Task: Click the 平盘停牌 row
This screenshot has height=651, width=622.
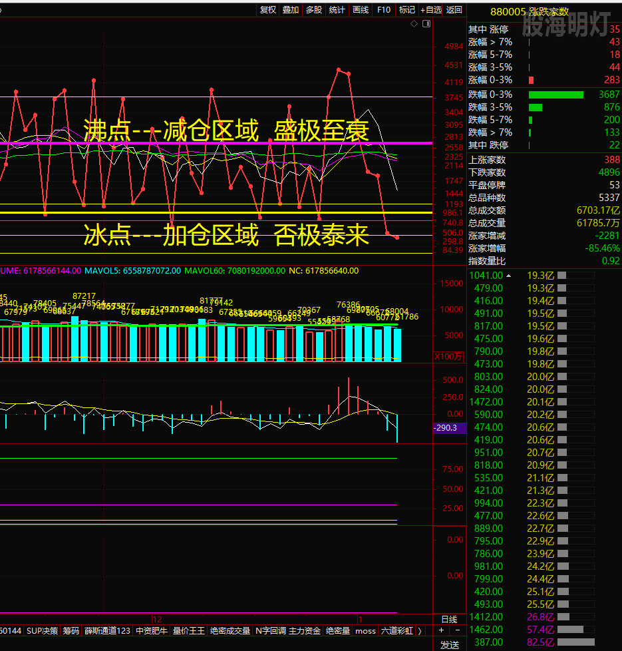Action: point(544,185)
